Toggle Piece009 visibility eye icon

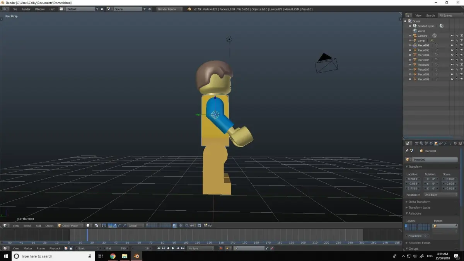452,79
